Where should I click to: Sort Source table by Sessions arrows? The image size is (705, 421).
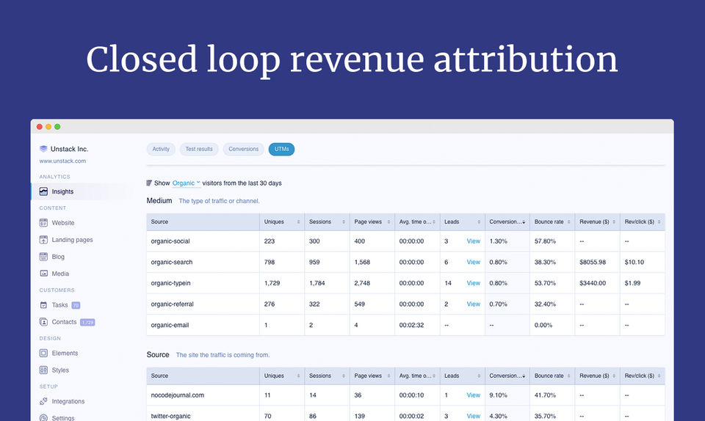click(x=344, y=376)
